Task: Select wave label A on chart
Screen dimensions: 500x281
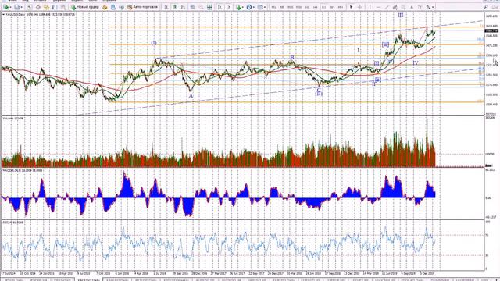Action: (191, 96)
